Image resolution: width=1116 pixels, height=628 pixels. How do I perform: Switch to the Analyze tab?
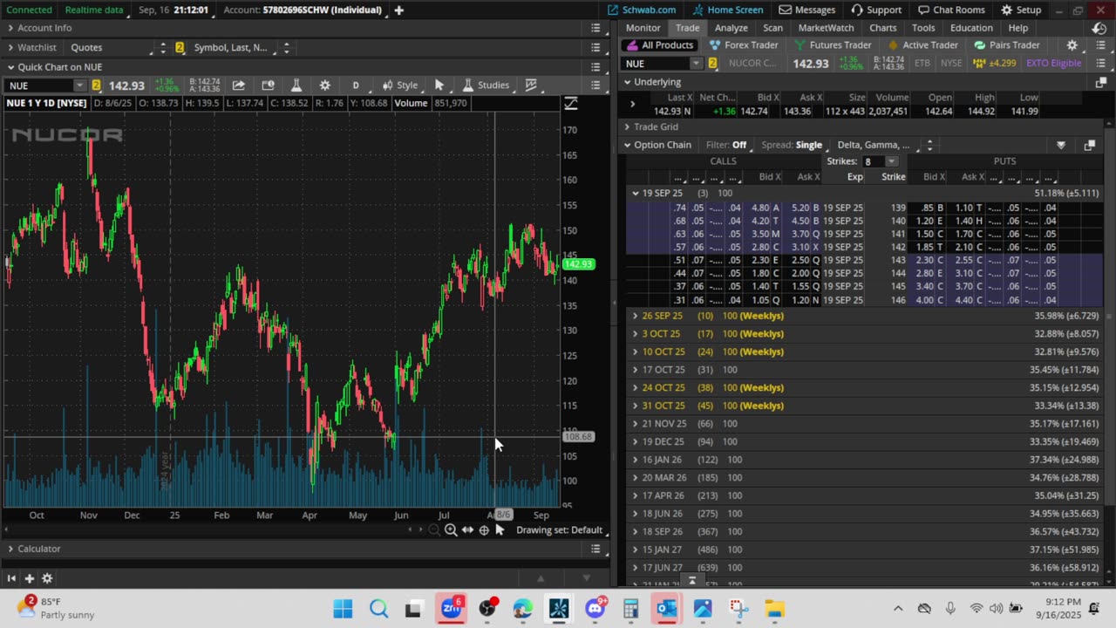pos(731,28)
